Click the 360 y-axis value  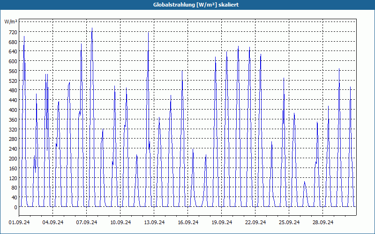[13, 120]
